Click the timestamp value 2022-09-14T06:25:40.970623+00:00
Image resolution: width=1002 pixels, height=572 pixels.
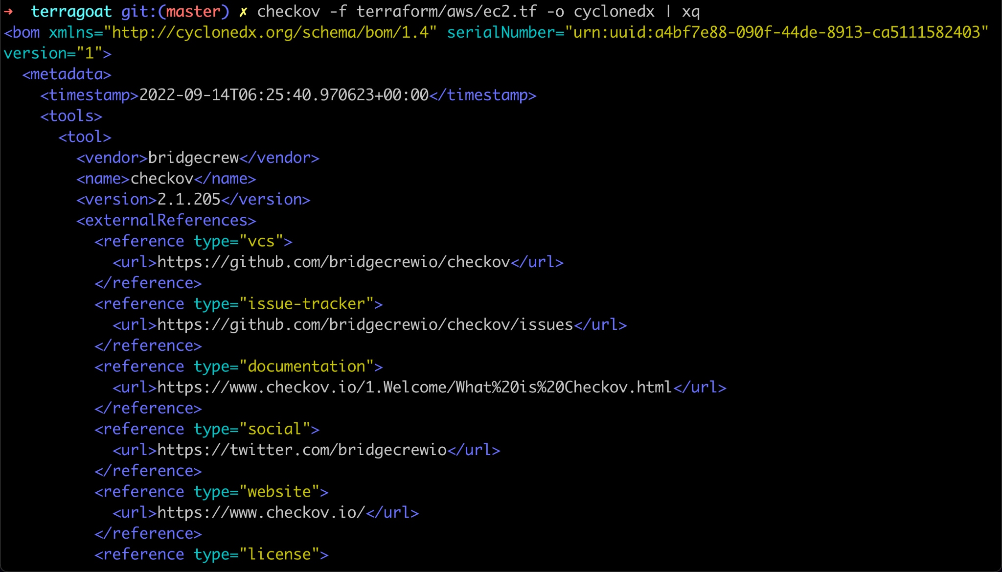[284, 95]
